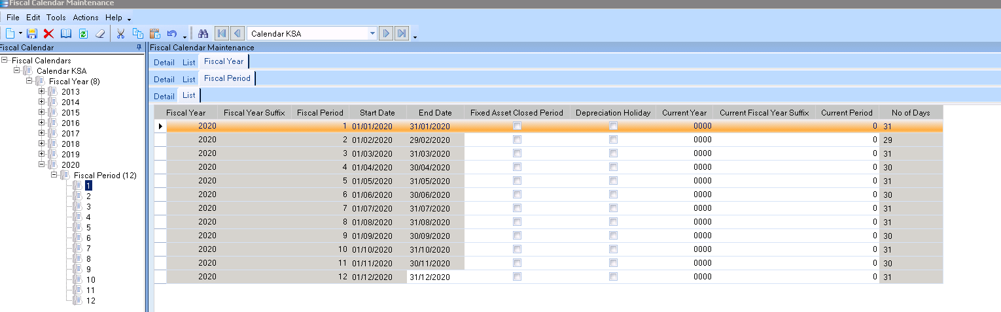Open the File menu
This screenshot has width=1001, height=312.
click(x=13, y=18)
